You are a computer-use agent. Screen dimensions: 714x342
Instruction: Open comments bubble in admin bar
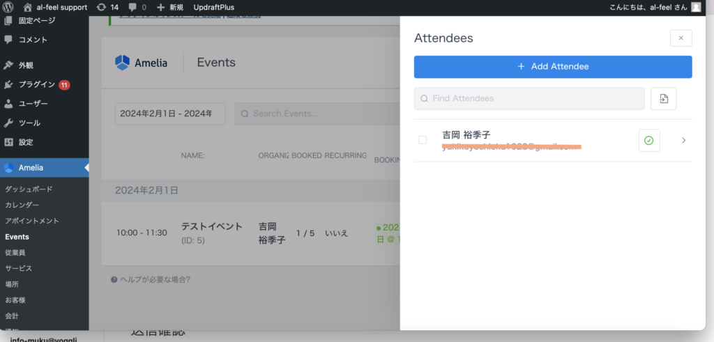point(139,7)
